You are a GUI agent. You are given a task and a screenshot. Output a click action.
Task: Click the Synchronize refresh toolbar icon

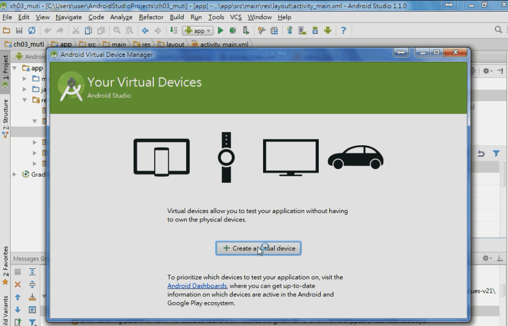(32, 30)
